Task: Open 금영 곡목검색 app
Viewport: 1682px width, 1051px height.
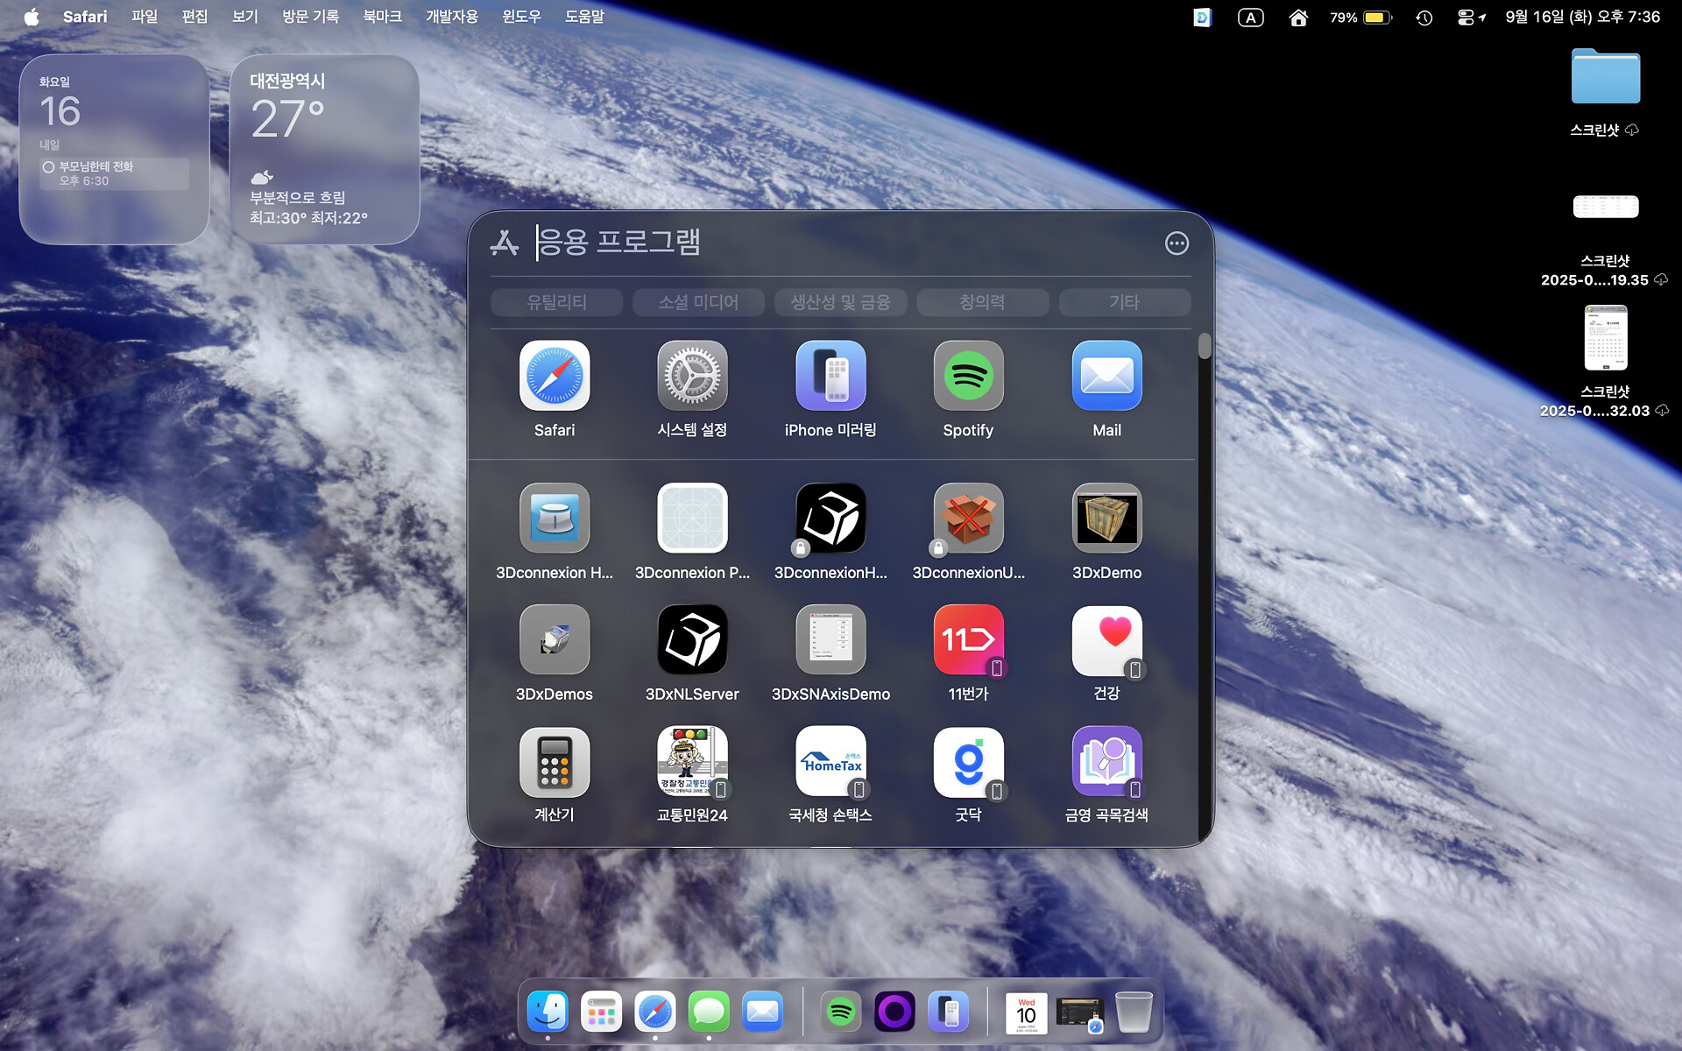Action: (1106, 762)
